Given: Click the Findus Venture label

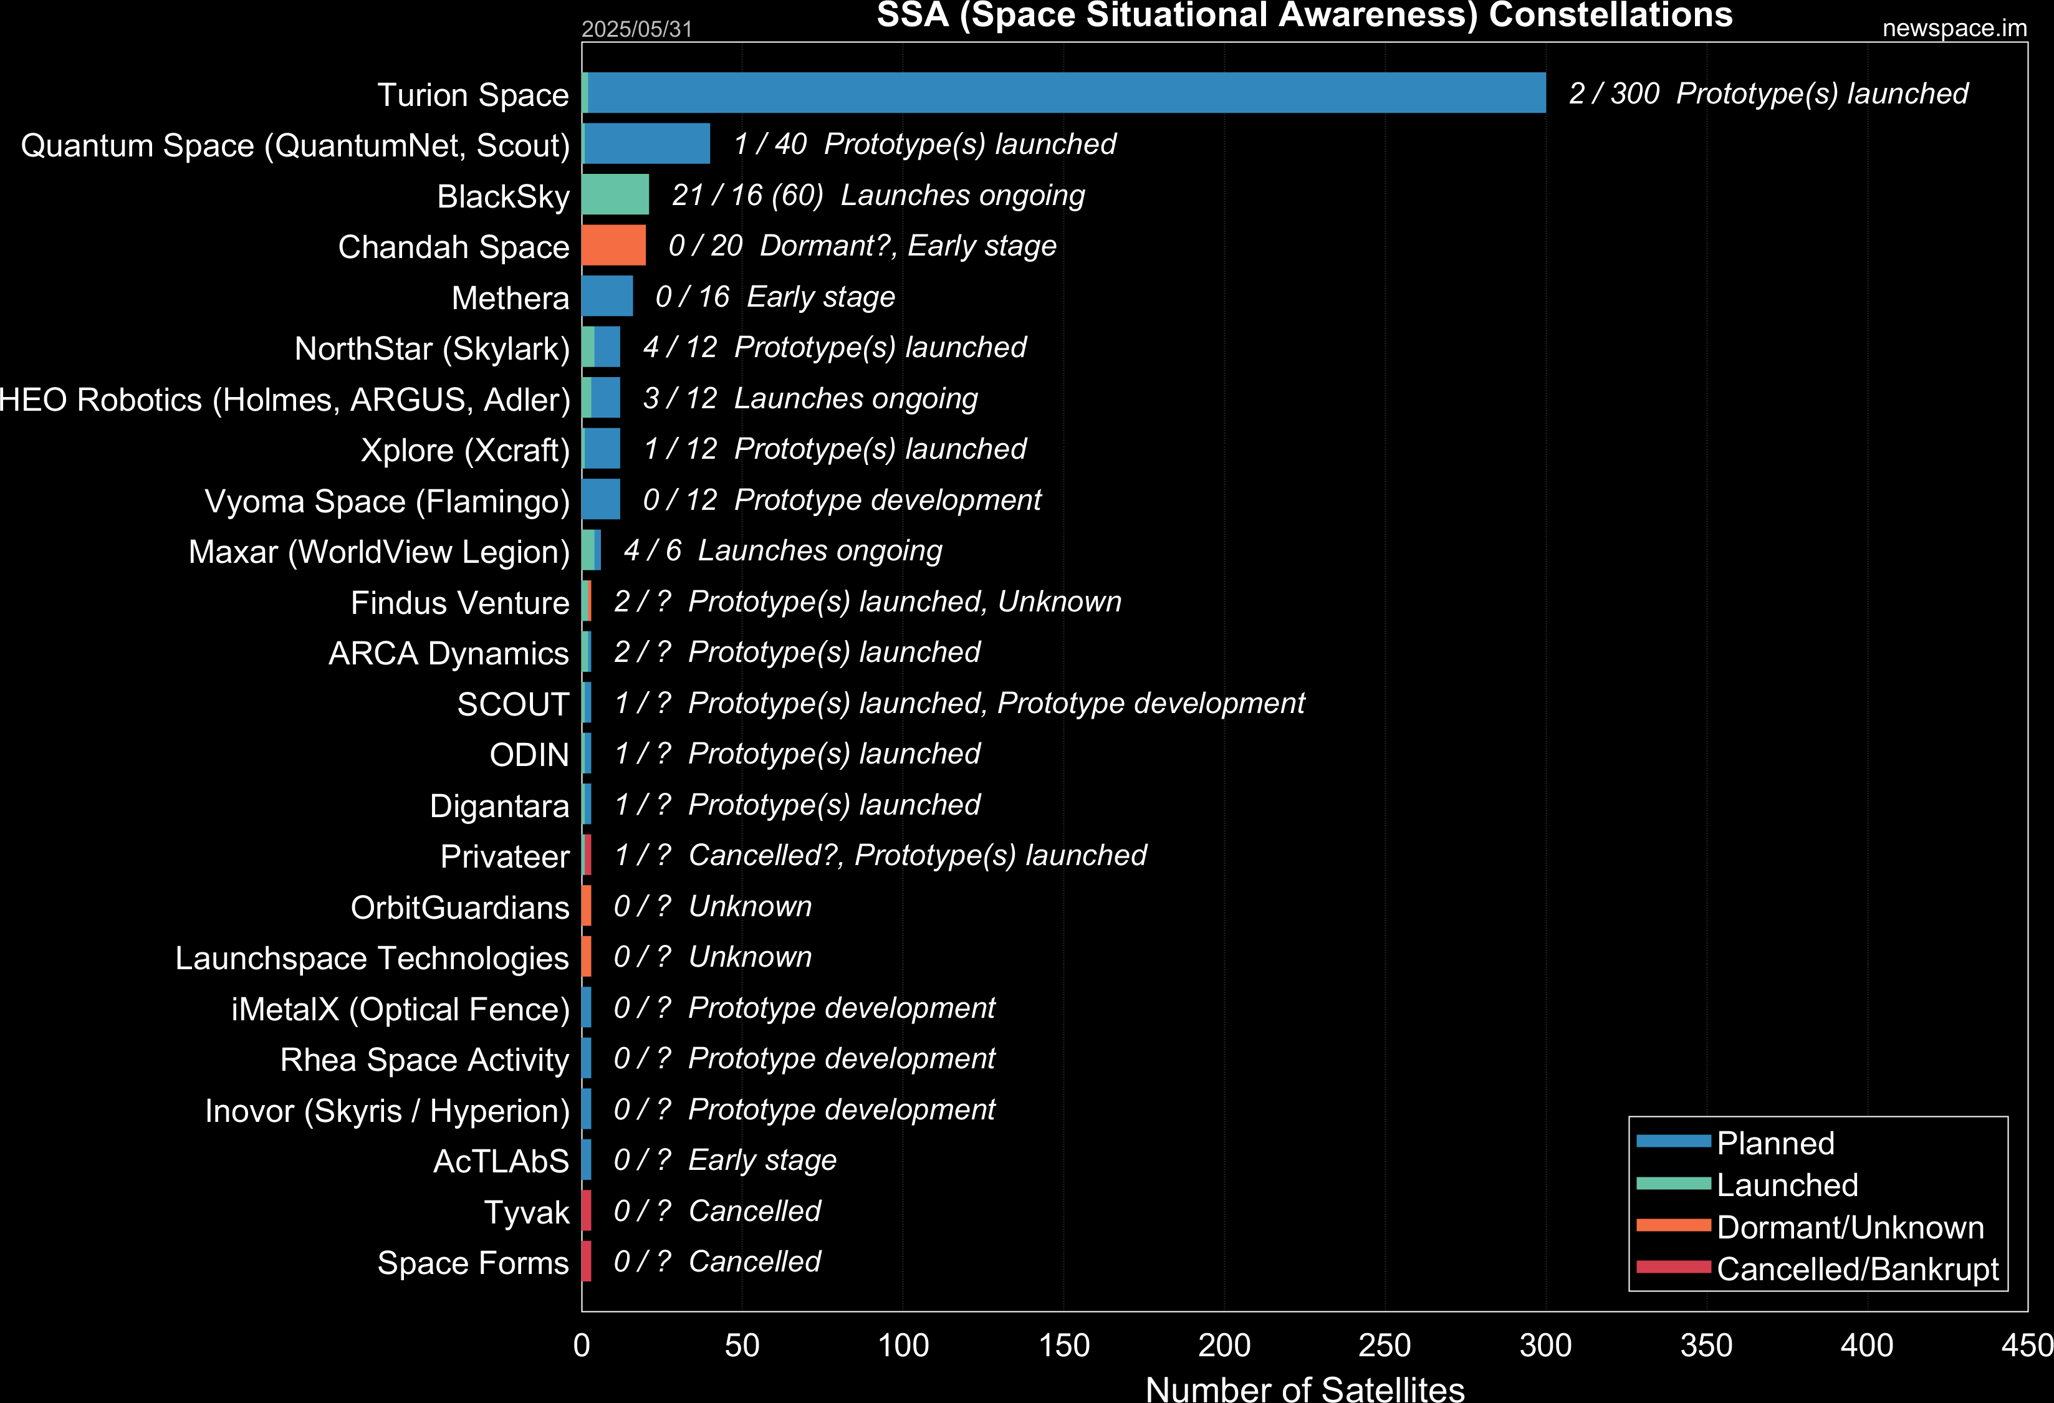Looking at the screenshot, I should point(459,603).
